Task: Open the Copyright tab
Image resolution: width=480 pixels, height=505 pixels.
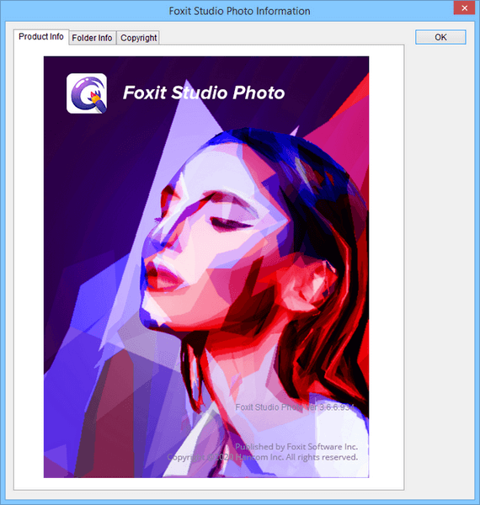Action: pos(138,38)
